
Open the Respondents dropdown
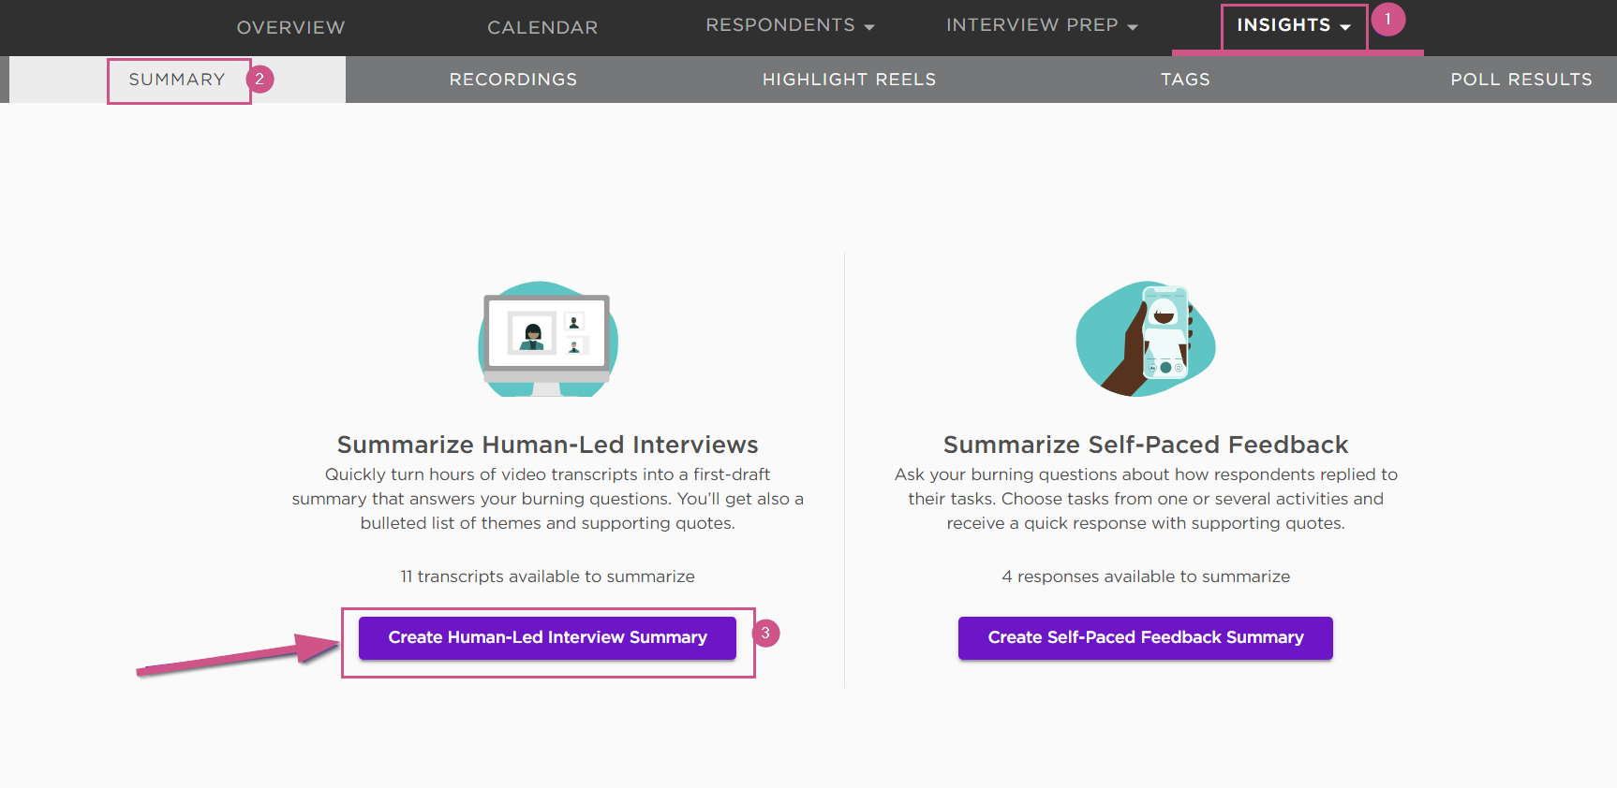tap(790, 25)
